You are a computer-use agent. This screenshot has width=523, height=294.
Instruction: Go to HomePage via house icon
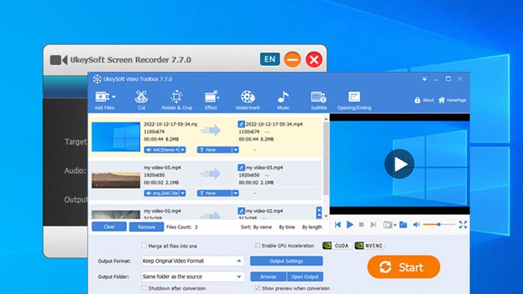tap(442, 100)
